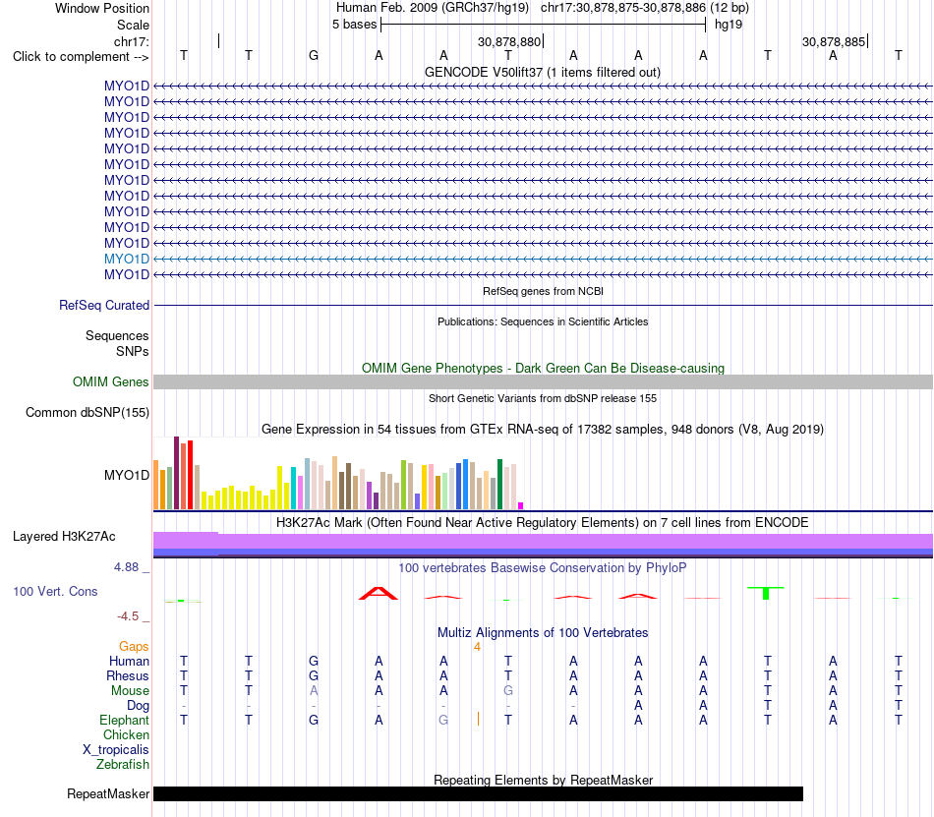Click the -4.5 conservation minimum value
Viewport: 934px width, 817px height.
[128, 616]
